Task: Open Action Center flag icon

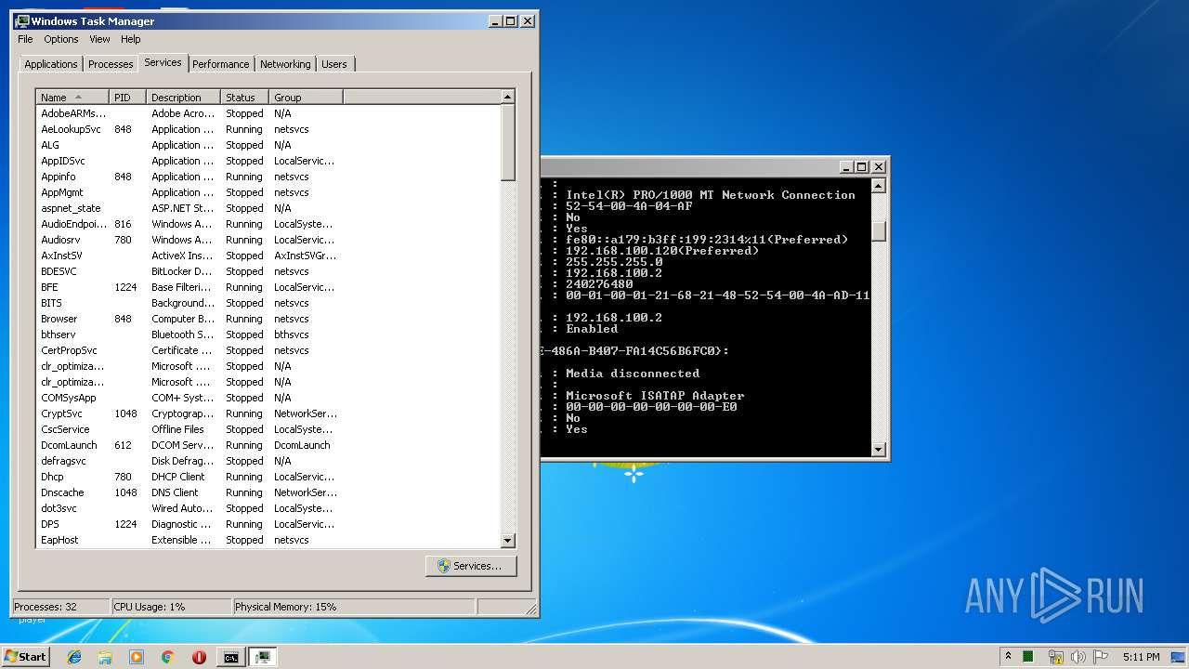Action: [1101, 657]
